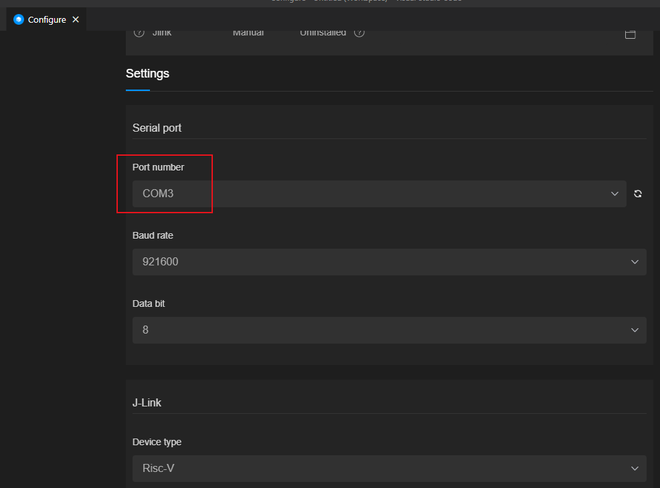Viewport: 660px width, 488px height.
Task: Select the Configure tab
Action: coord(46,20)
